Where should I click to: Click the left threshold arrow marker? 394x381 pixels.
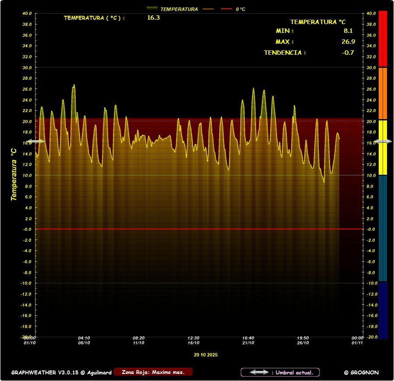pyautogui.click(x=35, y=141)
